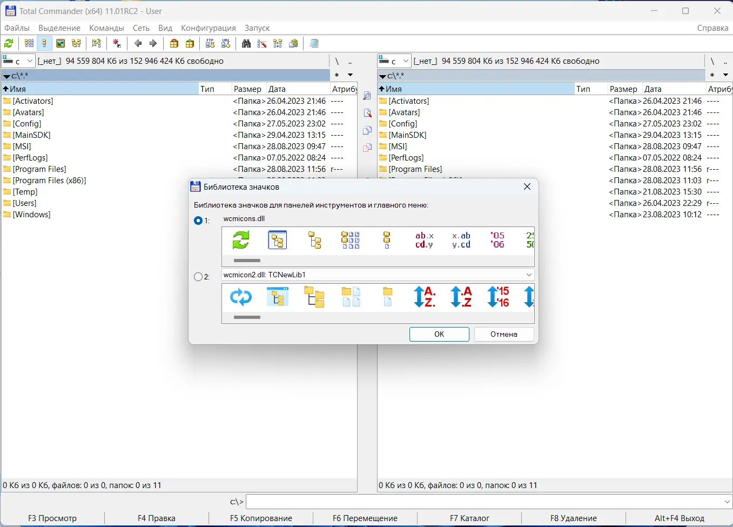
Task: Go back with the left arrow toolbar icon
Action: click(138, 44)
